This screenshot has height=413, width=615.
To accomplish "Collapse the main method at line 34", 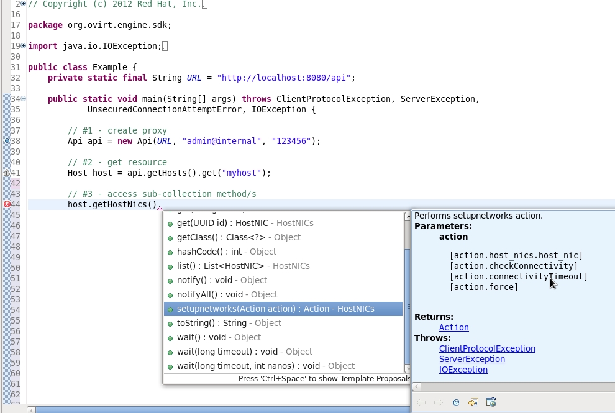I will point(24,99).
